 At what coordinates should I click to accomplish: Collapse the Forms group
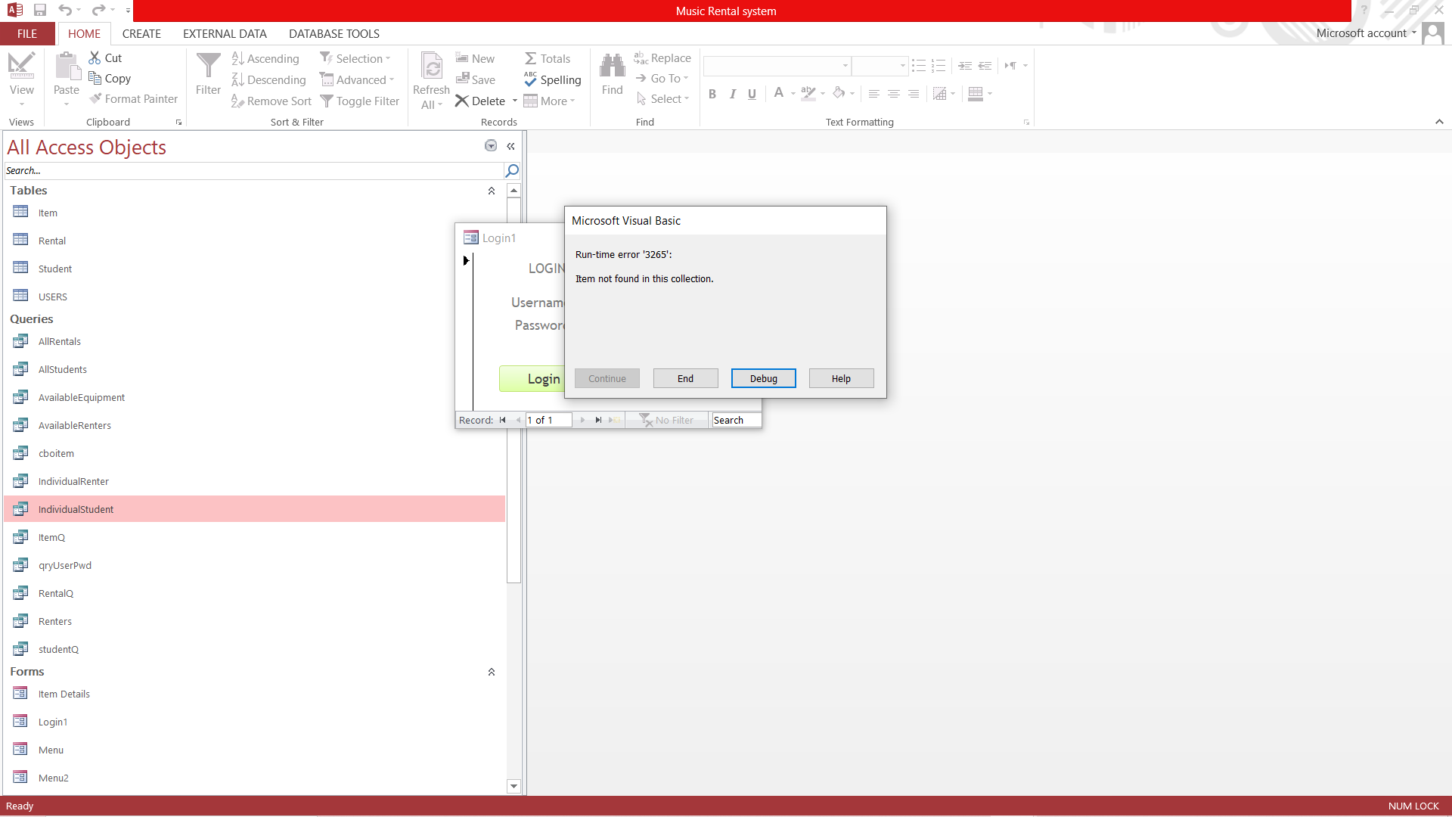click(x=492, y=672)
